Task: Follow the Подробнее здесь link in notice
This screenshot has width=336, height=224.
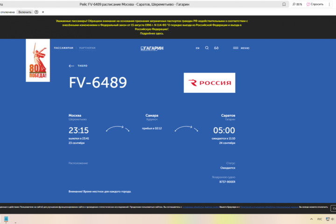Action: pyautogui.click(x=152, y=34)
